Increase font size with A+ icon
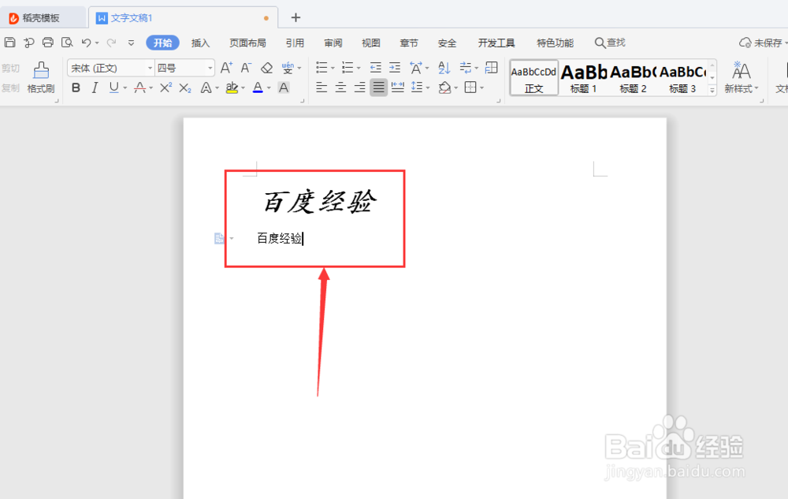 [x=226, y=67]
